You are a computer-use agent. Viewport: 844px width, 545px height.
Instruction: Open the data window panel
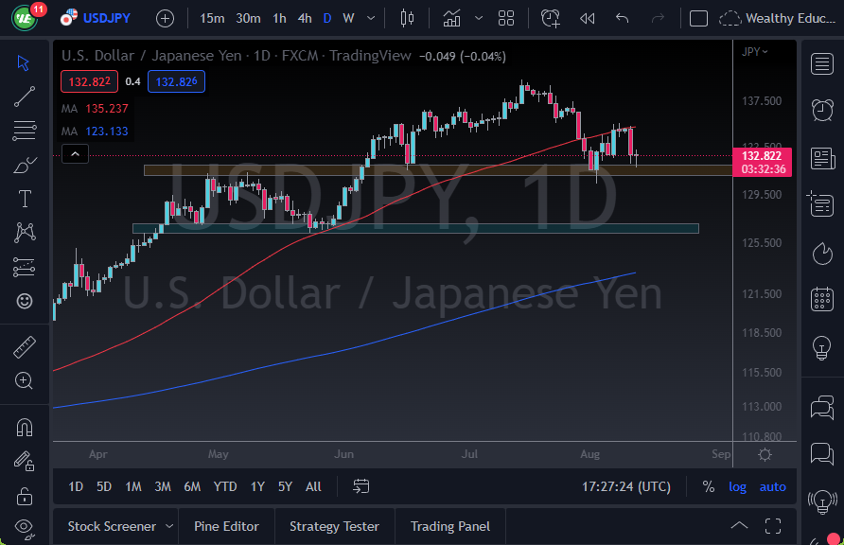point(821,204)
